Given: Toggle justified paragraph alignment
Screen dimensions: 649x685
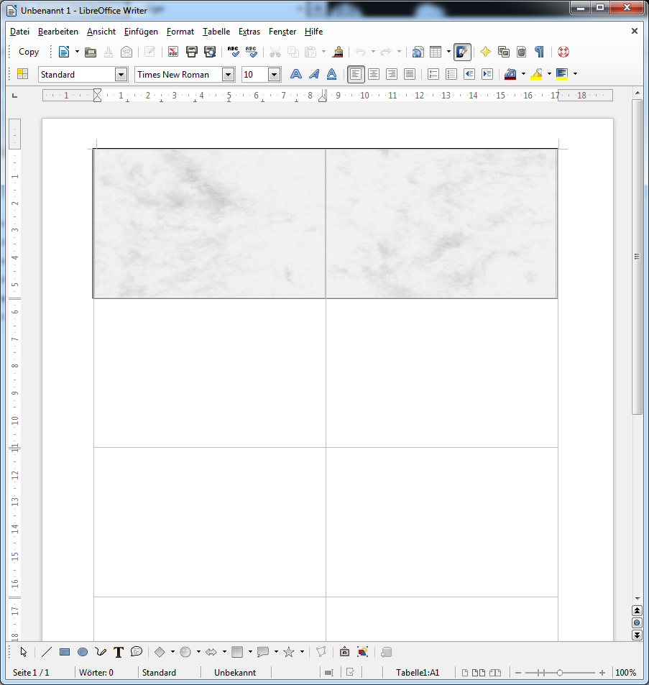Looking at the screenshot, I should click(x=409, y=74).
